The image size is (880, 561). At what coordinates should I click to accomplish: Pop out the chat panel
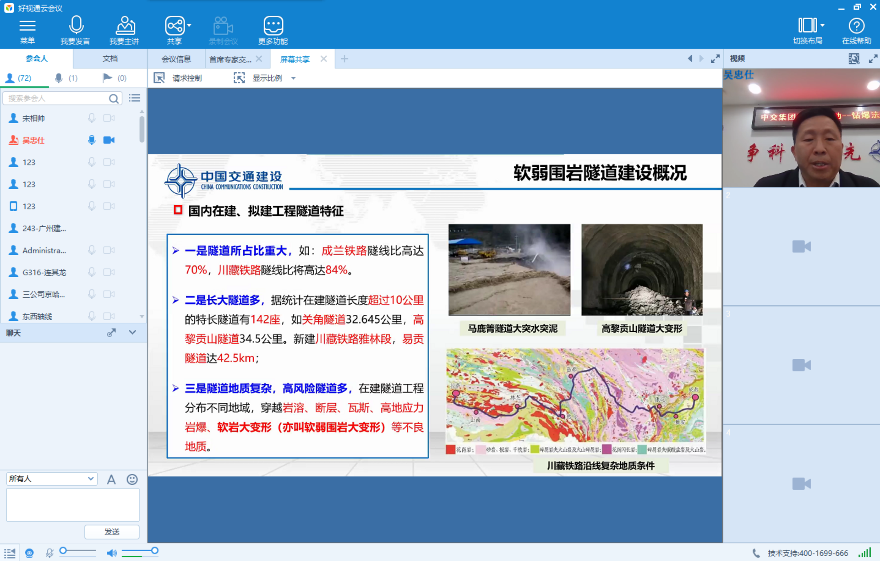(111, 333)
